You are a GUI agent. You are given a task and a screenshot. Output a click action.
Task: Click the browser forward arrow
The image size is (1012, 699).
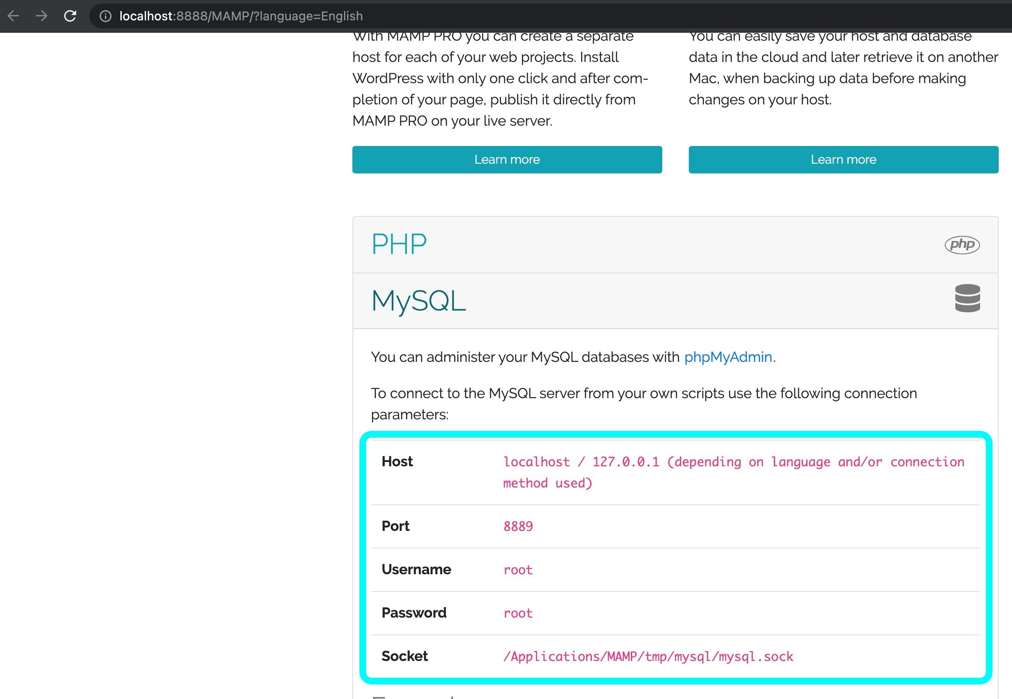coord(42,16)
